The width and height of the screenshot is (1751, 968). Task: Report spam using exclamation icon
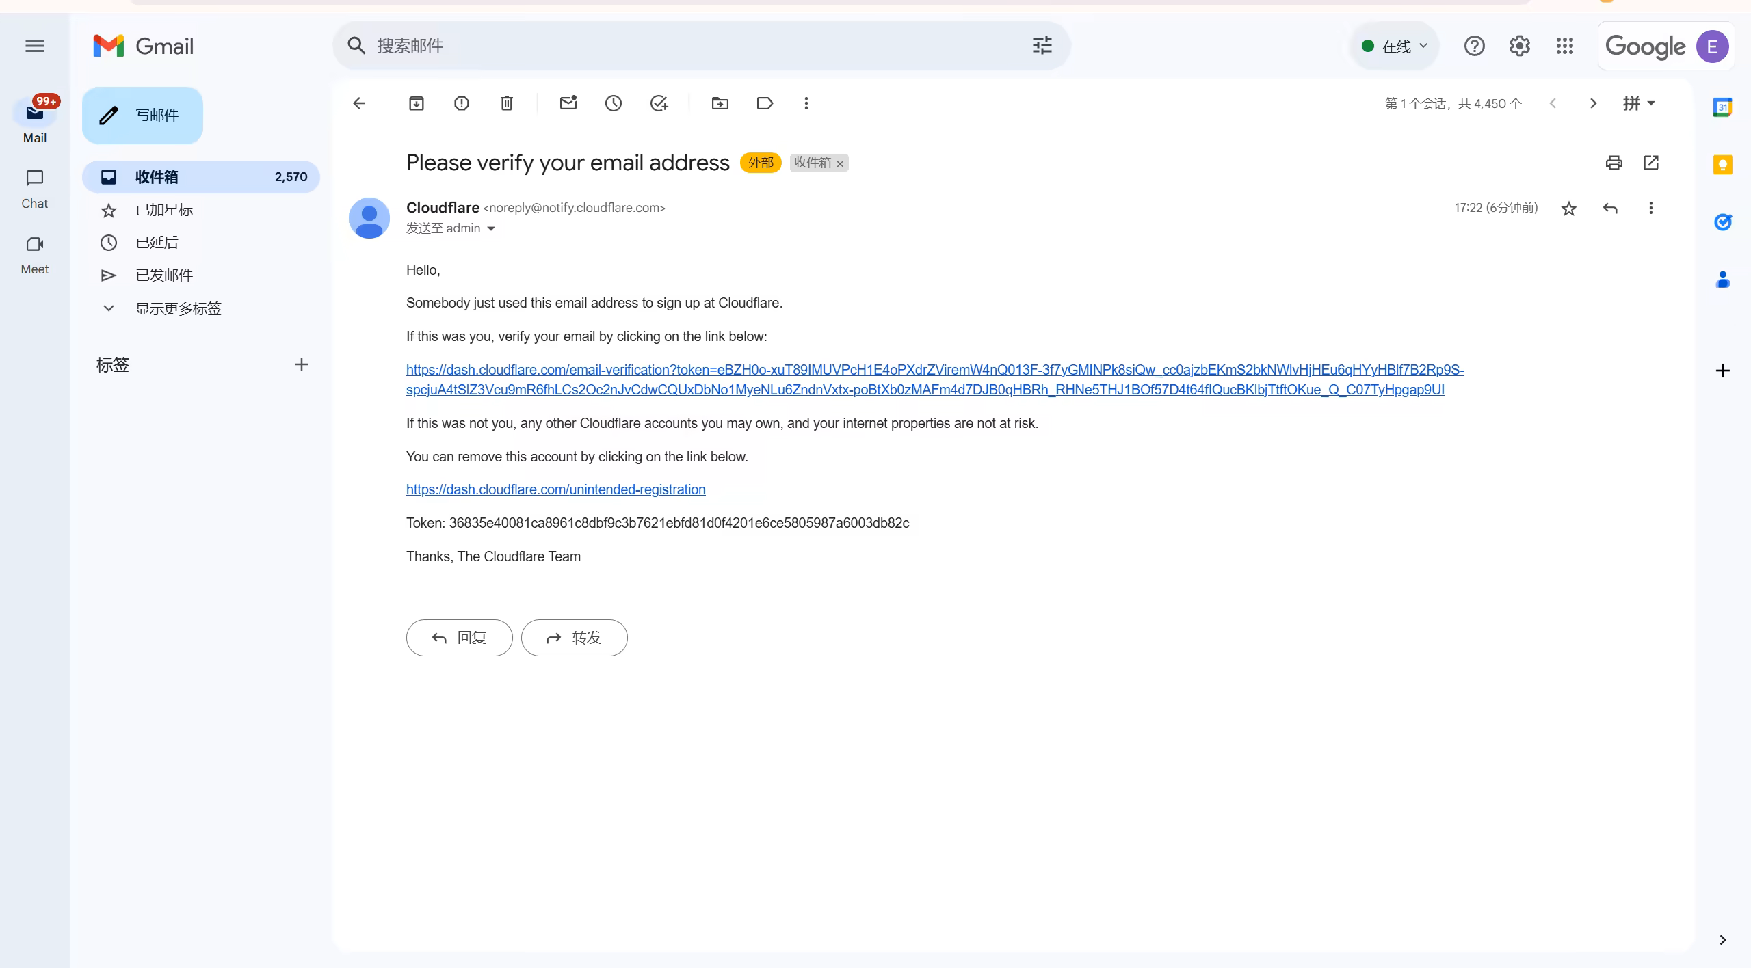462,103
